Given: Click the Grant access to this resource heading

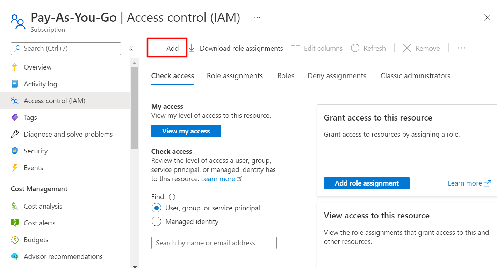Looking at the screenshot, I should [378, 118].
